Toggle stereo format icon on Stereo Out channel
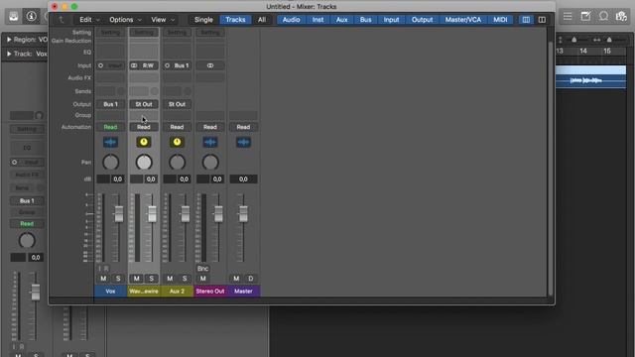This screenshot has width=635, height=357. pos(210,65)
